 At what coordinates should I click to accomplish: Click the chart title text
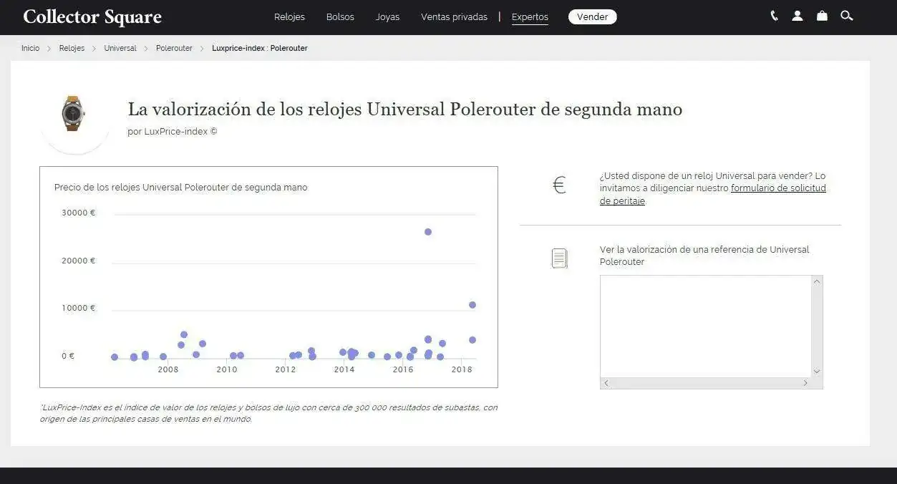coord(181,188)
